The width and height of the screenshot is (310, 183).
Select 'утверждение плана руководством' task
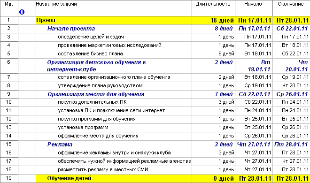point(100,86)
